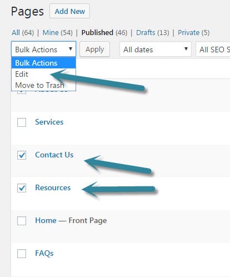This screenshot has height=277, width=230.
Task: Open the Bulk Actions dropdown
Action: tap(43, 50)
